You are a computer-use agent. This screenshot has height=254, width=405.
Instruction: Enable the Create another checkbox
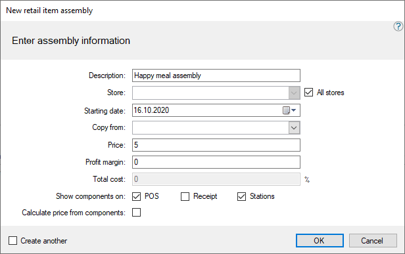coord(12,241)
